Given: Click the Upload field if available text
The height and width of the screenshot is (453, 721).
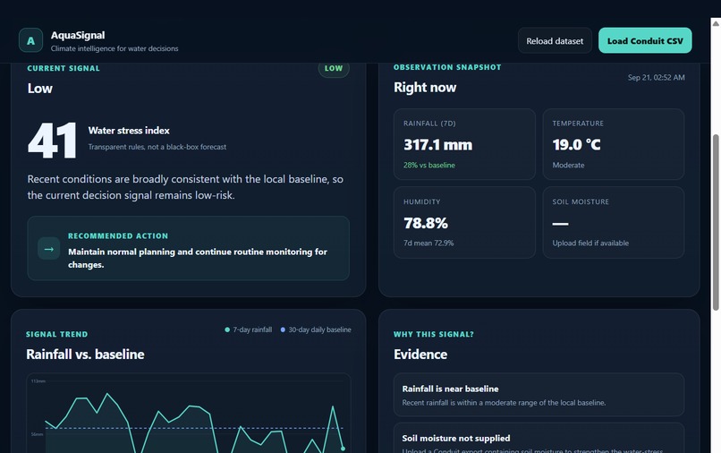Looking at the screenshot, I should (590, 244).
